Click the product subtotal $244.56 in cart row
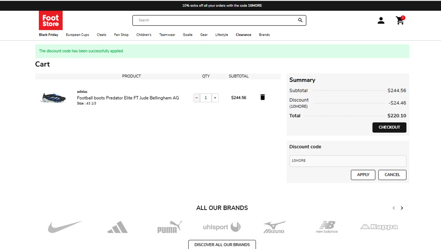 239,97
